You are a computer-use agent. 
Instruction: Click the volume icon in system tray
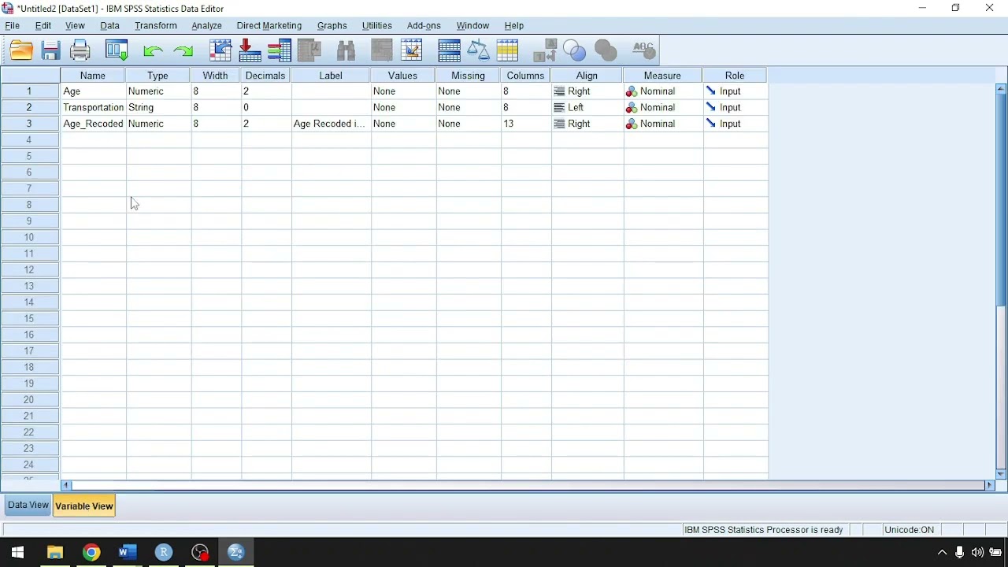pyautogui.click(x=977, y=552)
